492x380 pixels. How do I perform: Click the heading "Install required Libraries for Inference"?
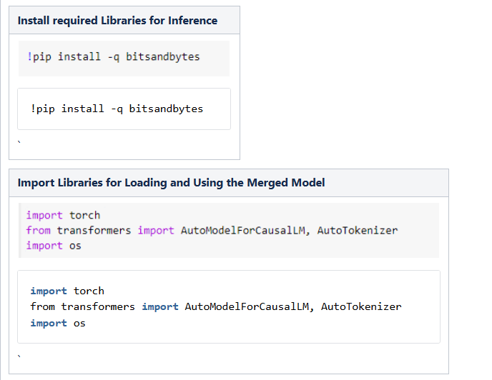pos(117,21)
